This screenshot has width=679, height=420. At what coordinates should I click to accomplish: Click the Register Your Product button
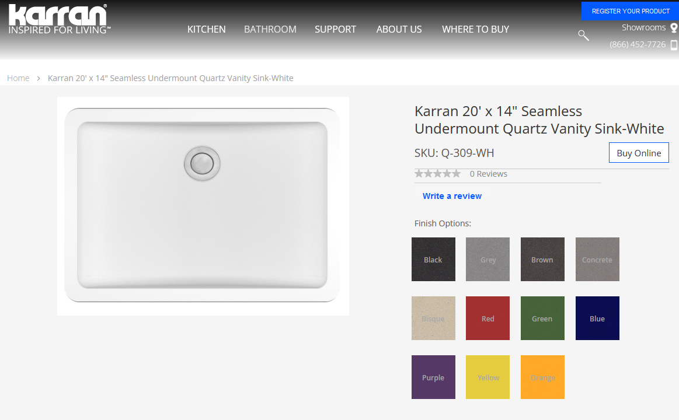[x=630, y=11]
